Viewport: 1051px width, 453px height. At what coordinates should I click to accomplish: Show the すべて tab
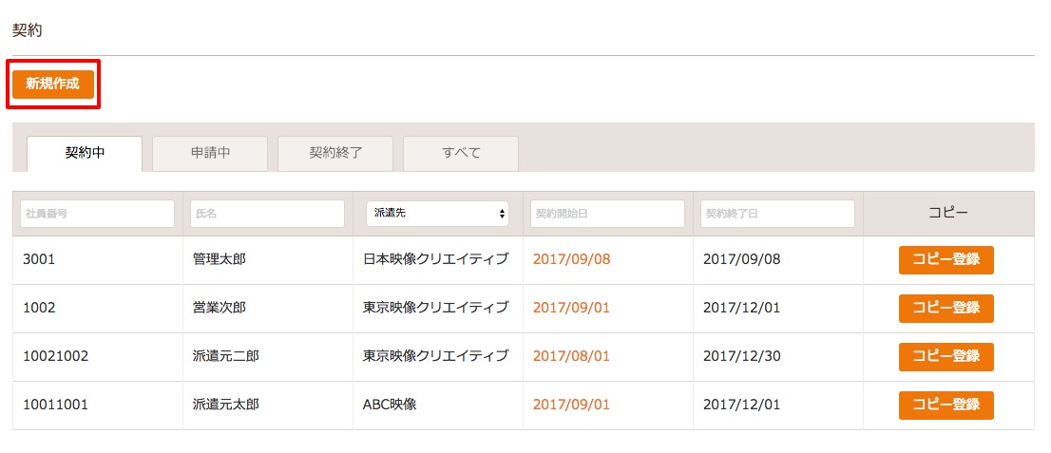[461, 154]
